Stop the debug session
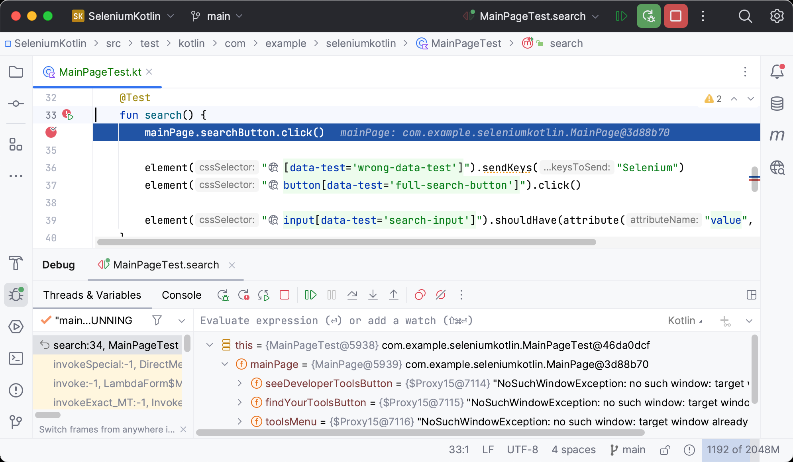This screenshot has width=793, height=462. tap(284, 295)
